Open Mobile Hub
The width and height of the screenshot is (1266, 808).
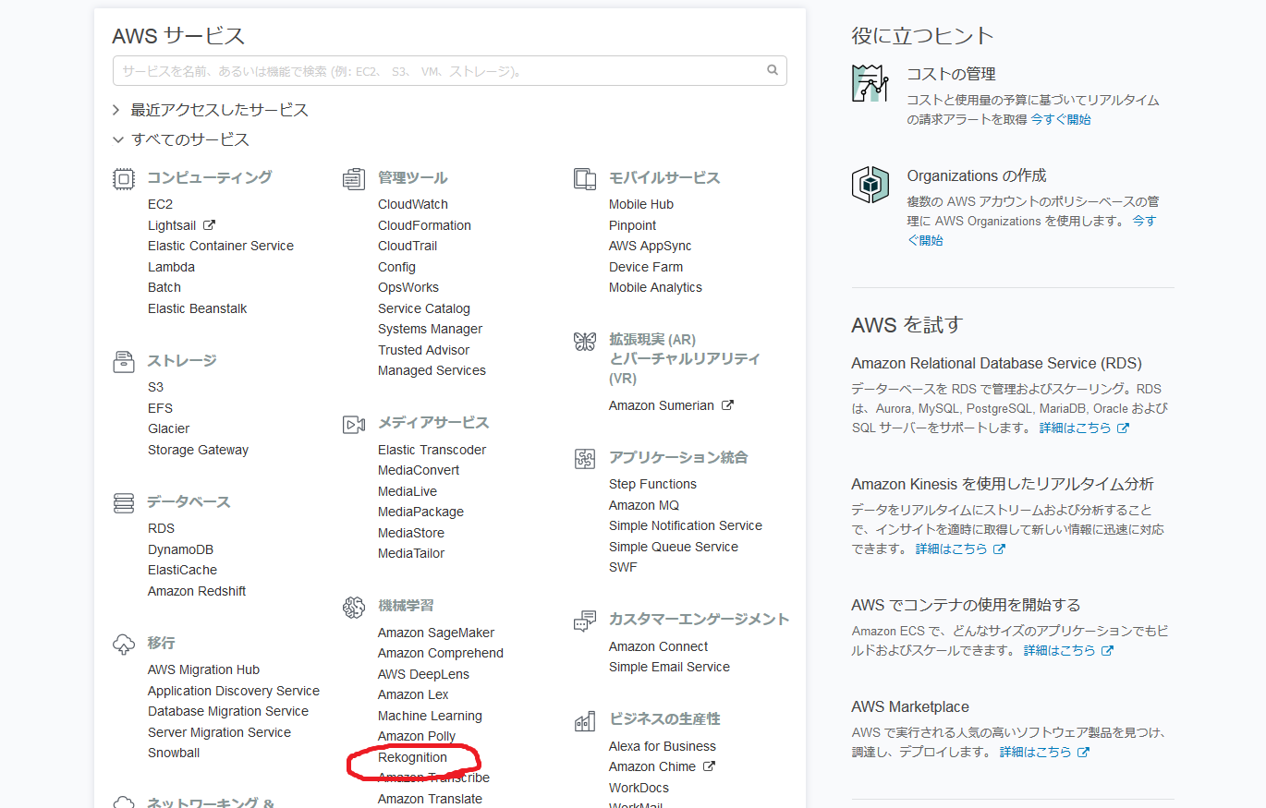[x=641, y=204]
